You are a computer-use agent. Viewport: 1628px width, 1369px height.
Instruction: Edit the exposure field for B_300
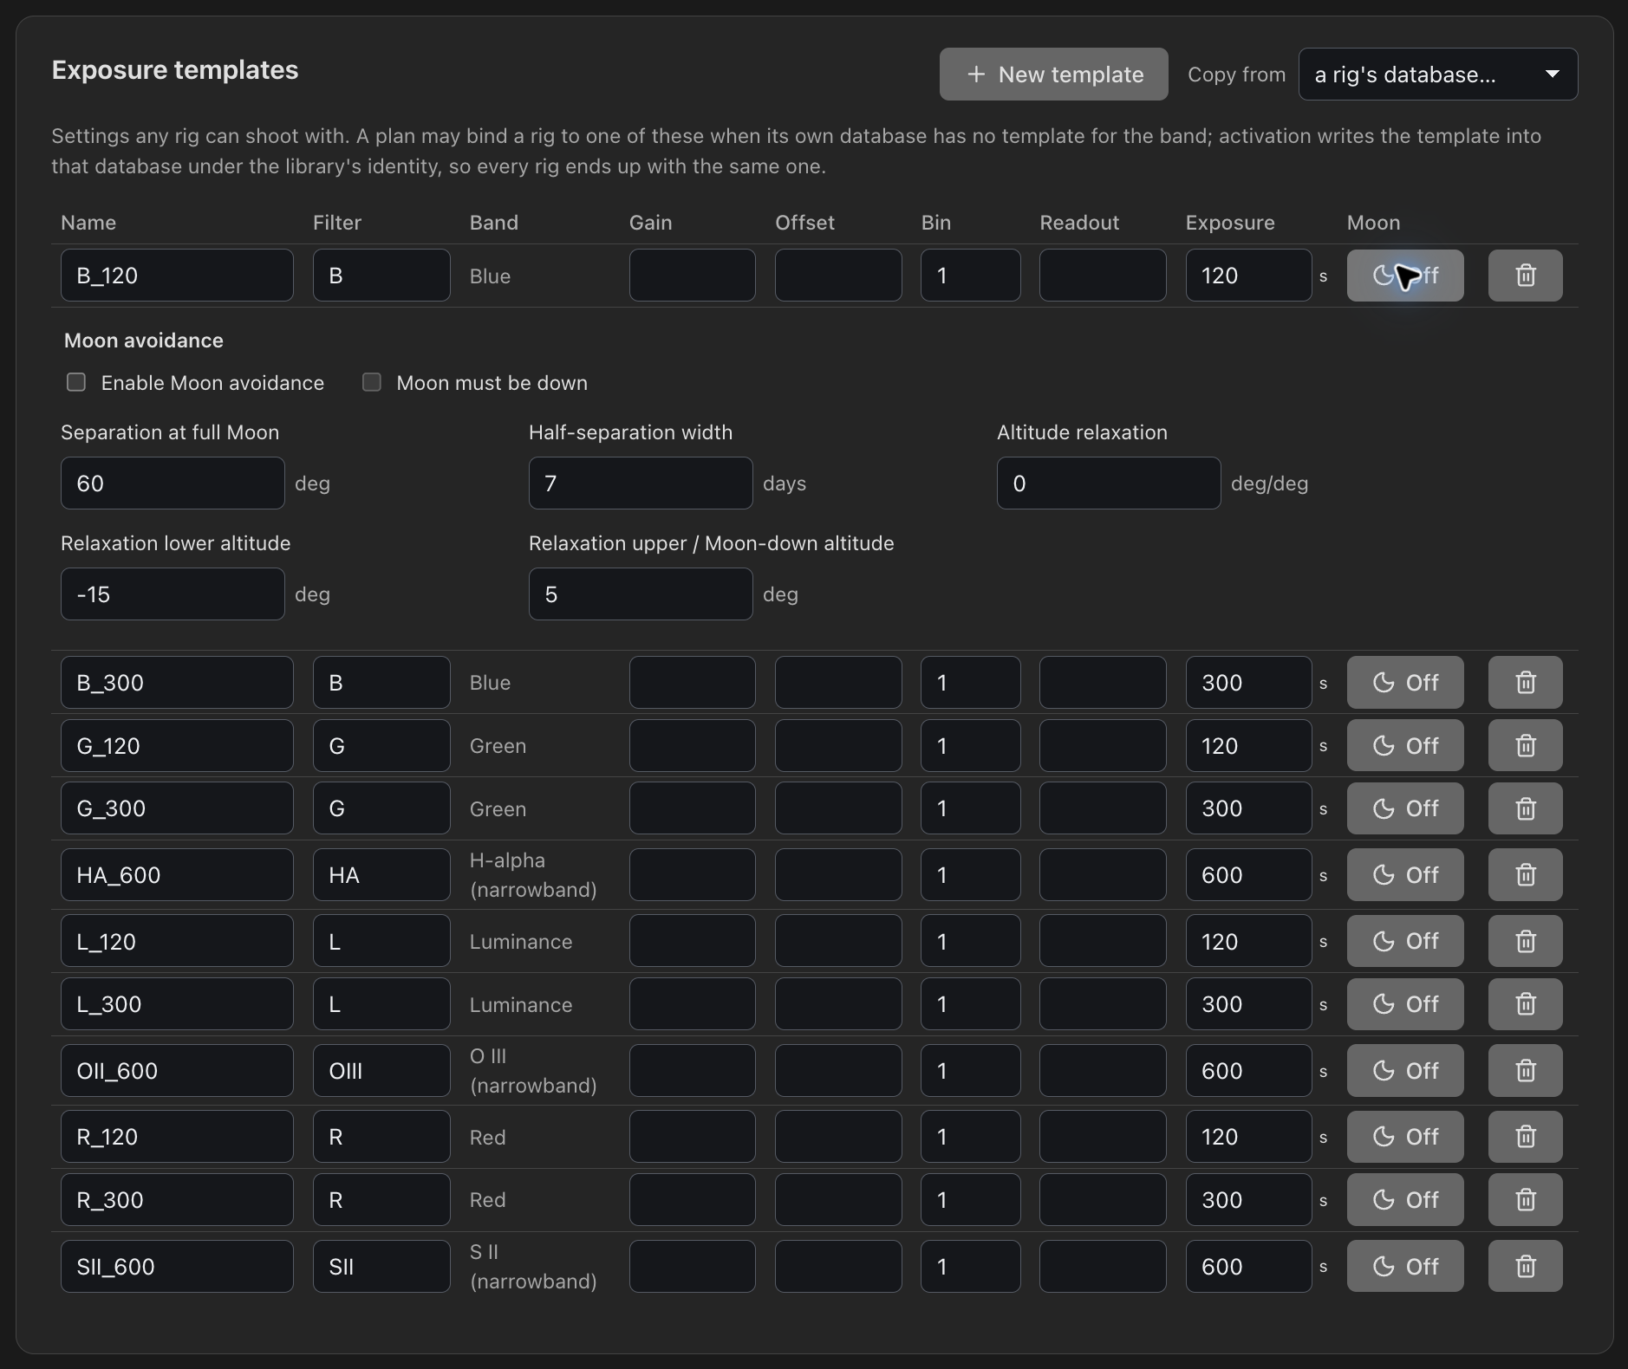coord(1248,683)
